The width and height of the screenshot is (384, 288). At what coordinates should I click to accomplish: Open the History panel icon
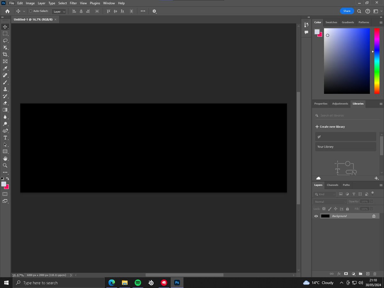click(306, 25)
